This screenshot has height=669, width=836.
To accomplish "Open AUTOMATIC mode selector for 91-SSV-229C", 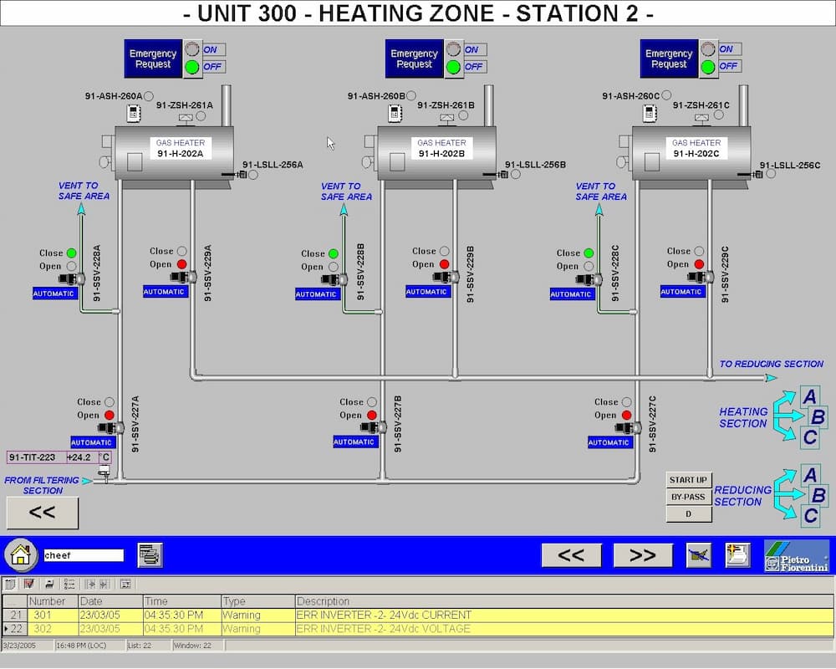I will 681,292.
